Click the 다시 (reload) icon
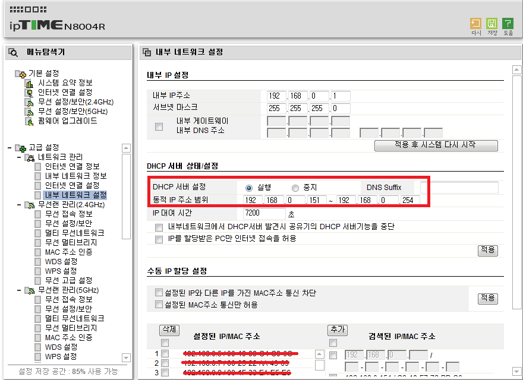Image resolution: width=523 pixels, height=380 pixels. [475, 24]
